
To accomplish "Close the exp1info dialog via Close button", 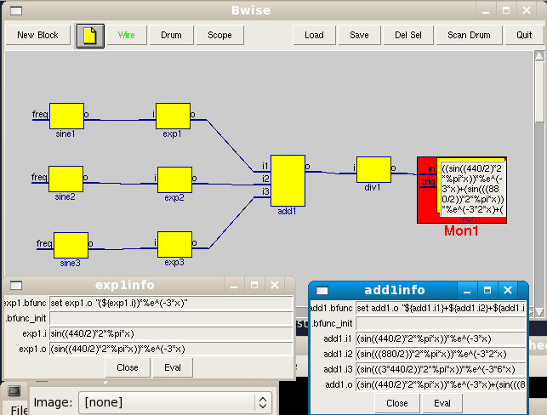I will point(128,367).
